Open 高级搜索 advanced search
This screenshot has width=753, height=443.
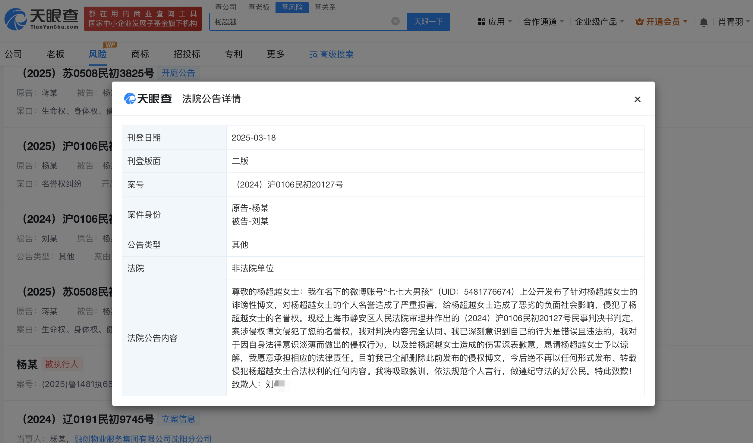coord(331,54)
